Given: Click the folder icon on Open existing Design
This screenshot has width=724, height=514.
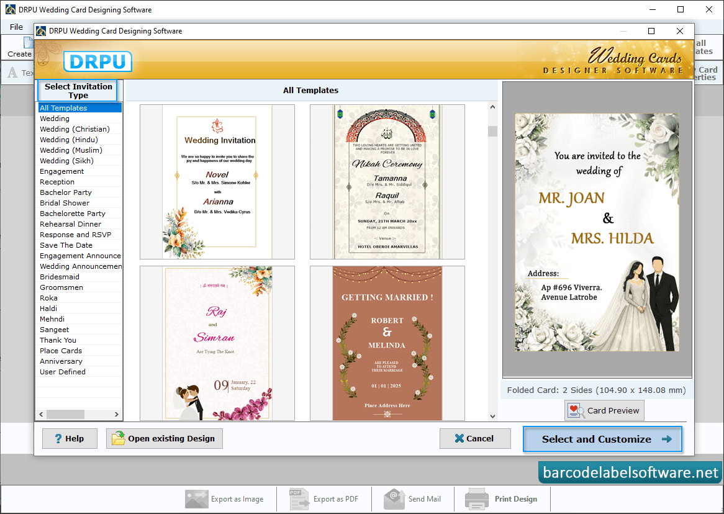Looking at the screenshot, I should point(118,438).
